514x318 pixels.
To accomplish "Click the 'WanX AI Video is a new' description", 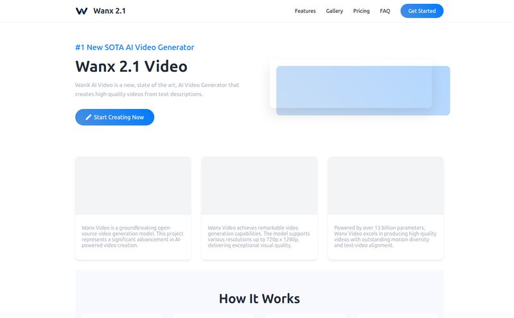I will (x=157, y=89).
